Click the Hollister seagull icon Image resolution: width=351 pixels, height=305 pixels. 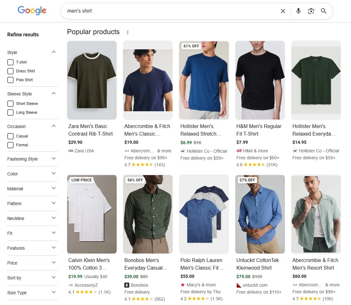(183, 151)
